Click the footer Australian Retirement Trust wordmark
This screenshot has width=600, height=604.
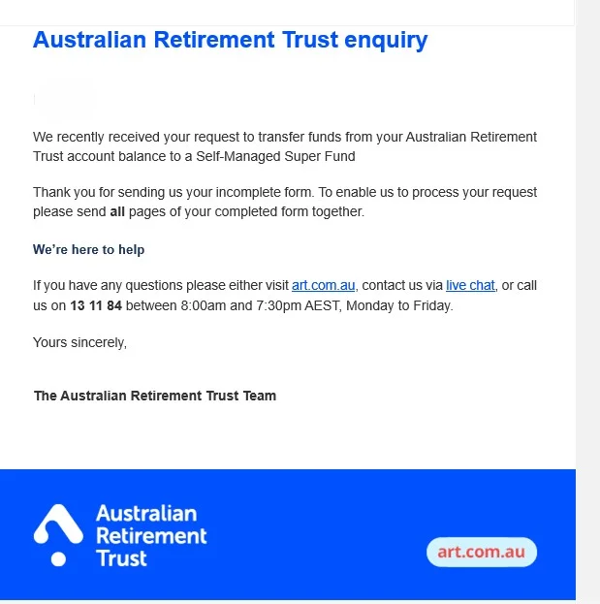point(151,536)
